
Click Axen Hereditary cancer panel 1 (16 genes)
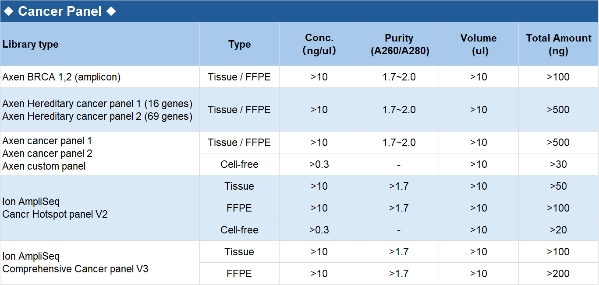[x=97, y=104]
